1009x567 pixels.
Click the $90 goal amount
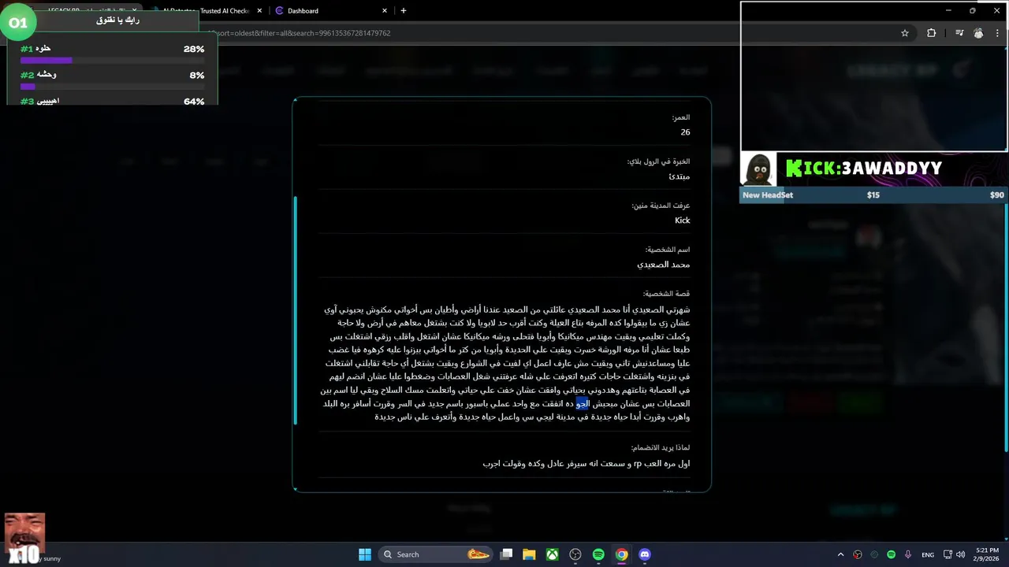point(997,195)
